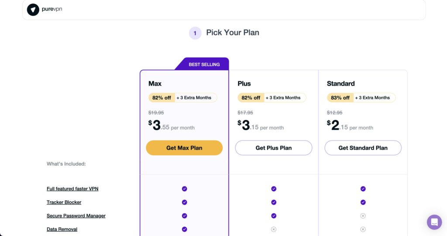The height and width of the screenshot is (236, 447).
Task: Open the Tracker Blocker feature link
Action: (x=64, y=202)
